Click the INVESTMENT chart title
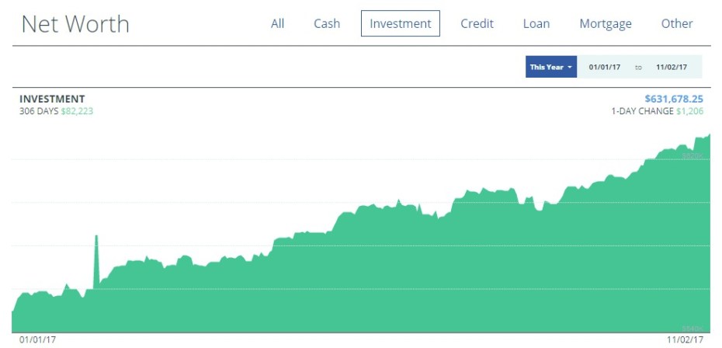 coord(52,99)
